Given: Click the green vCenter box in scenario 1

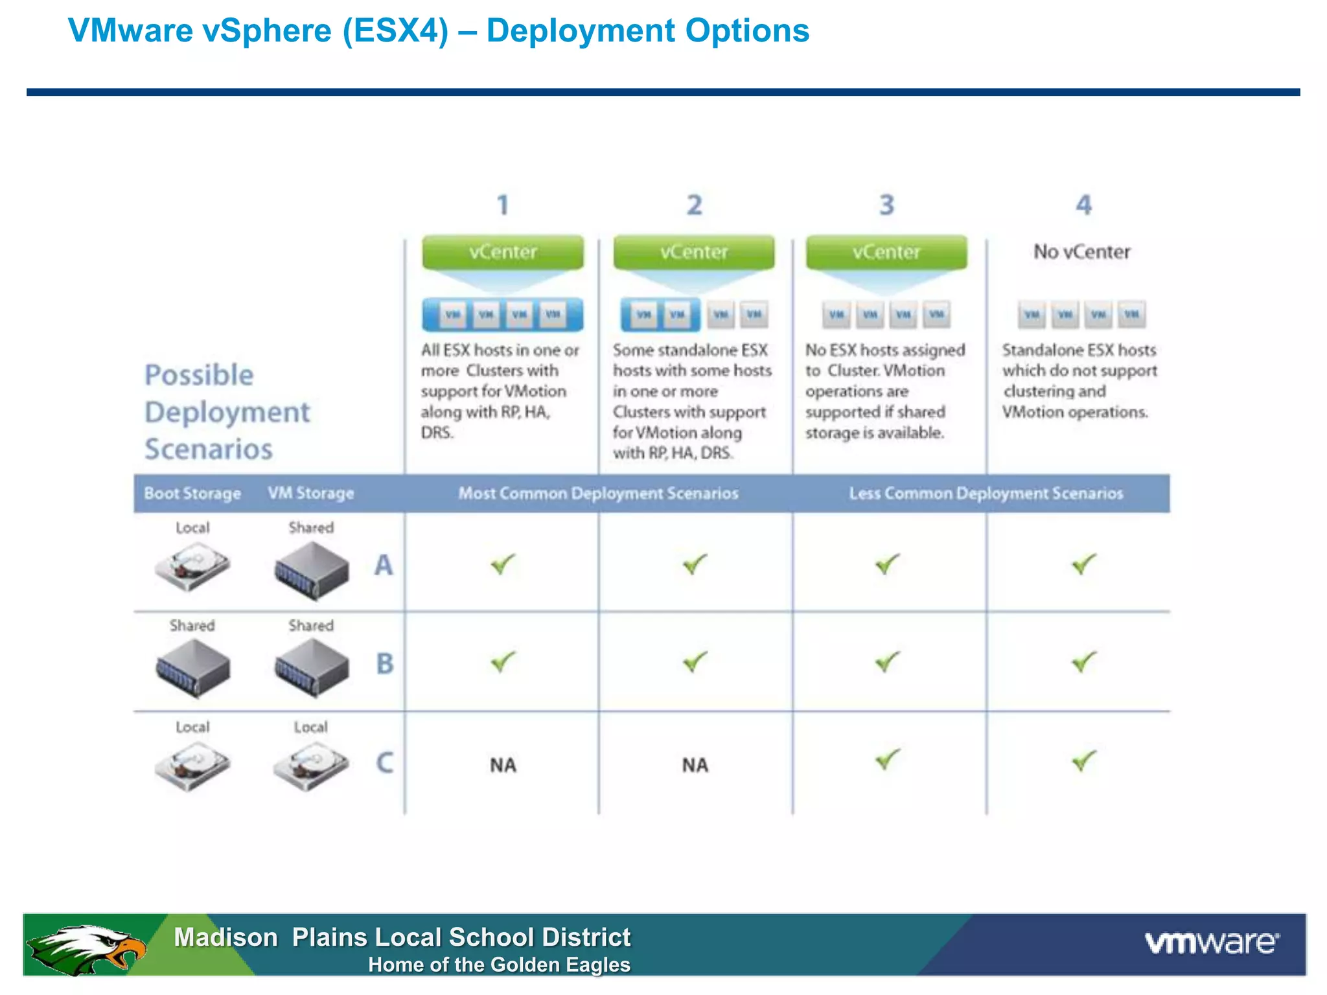Looking at the screenshot, I should (503, 252).
